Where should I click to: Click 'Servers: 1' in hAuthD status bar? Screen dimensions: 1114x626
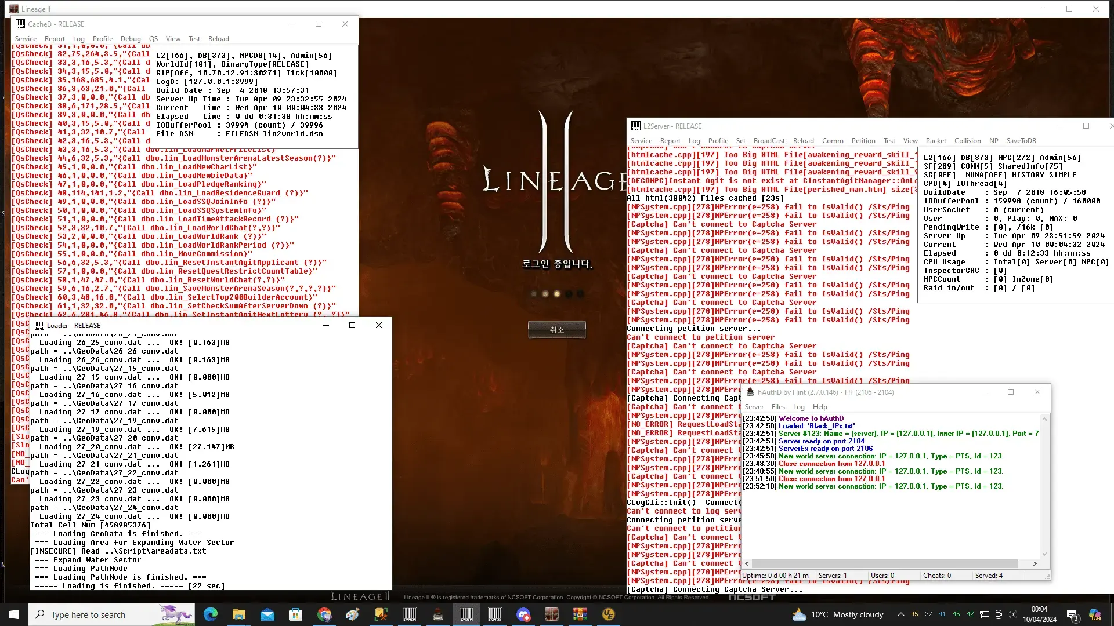click(x=833, y=576)
